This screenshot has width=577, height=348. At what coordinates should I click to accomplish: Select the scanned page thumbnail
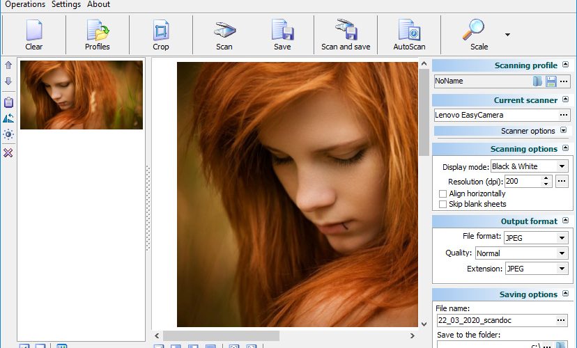point(82,95)
